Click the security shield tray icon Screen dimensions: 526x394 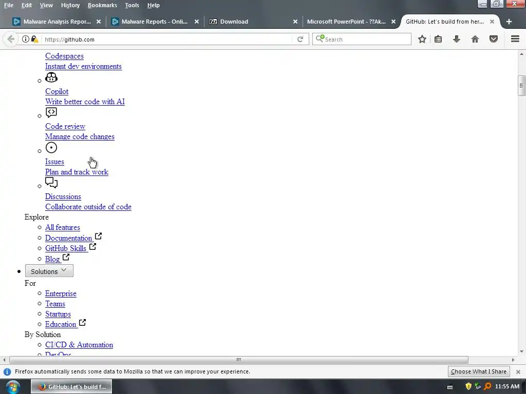(x=468, y=386)
